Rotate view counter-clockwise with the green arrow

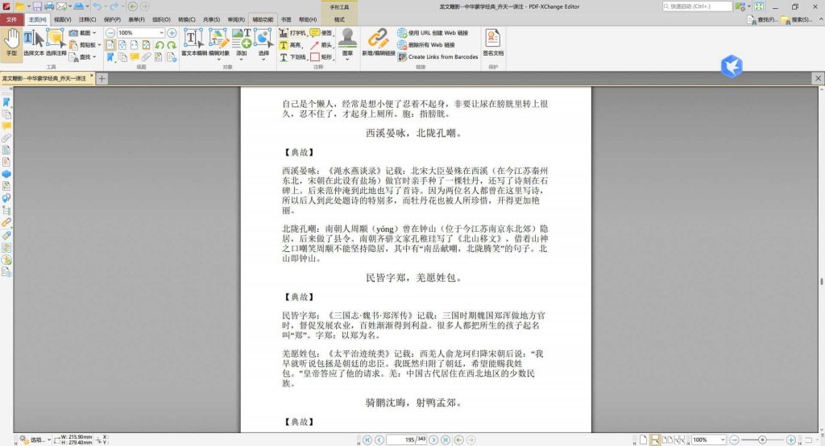159,45
